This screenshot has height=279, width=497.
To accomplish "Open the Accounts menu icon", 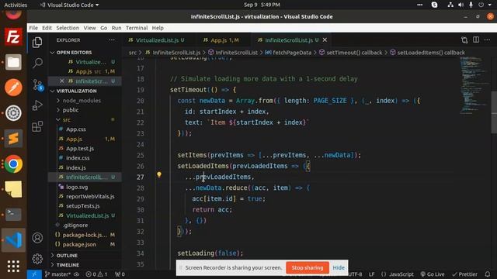I will pyautogui.click(x=37, y=238).
